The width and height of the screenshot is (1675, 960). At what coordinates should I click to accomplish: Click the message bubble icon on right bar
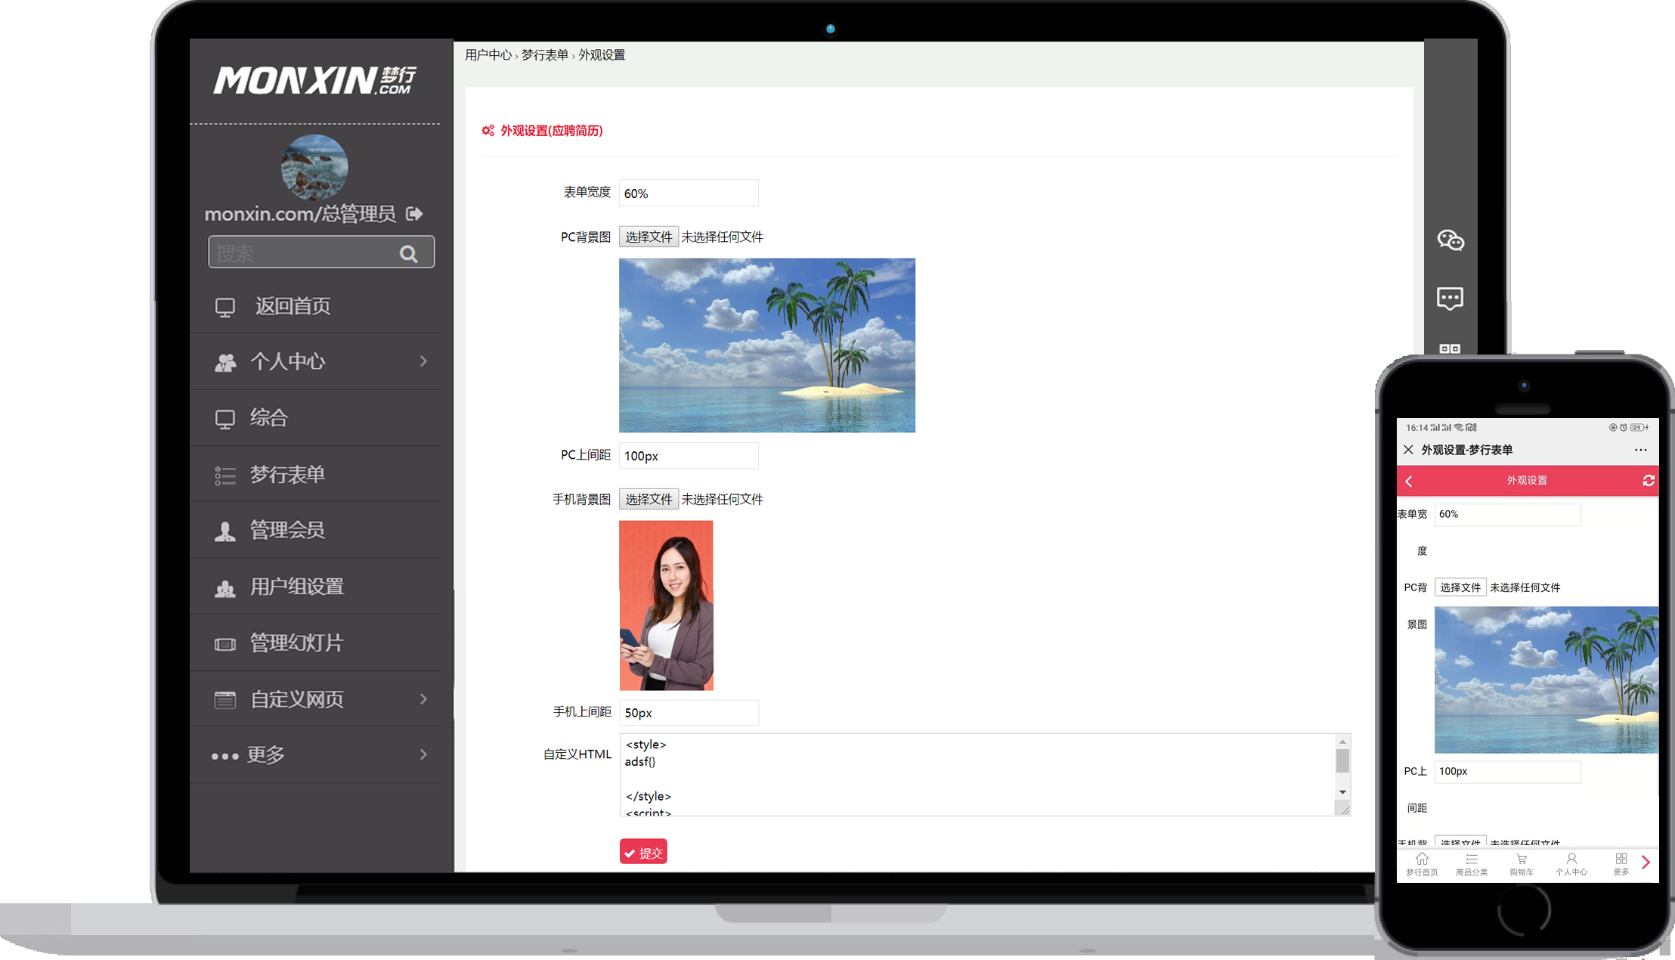tap(1450, 298)
